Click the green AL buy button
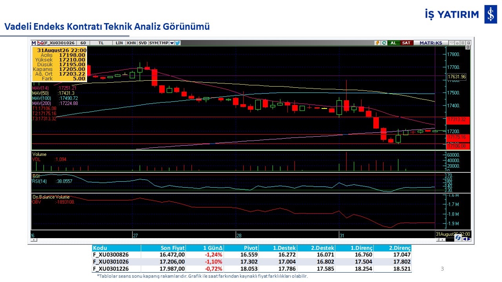502x282 pixels. [x=393, y=43]
